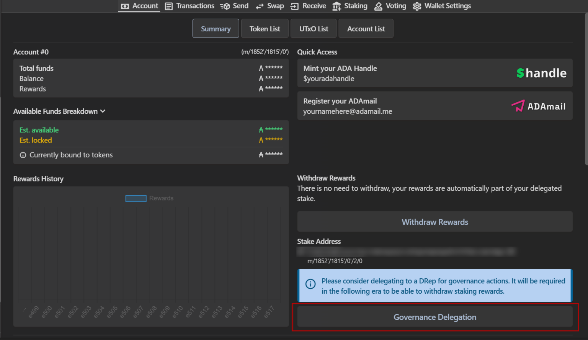Click the Account wallet icon in top navigation
Image resolution: width=588 pixels, height=340 pixels.
point(125,6)
